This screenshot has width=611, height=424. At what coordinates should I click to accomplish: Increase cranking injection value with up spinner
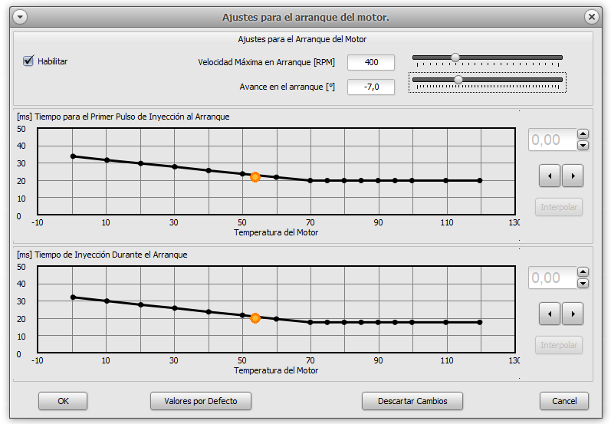click(583, 272)
